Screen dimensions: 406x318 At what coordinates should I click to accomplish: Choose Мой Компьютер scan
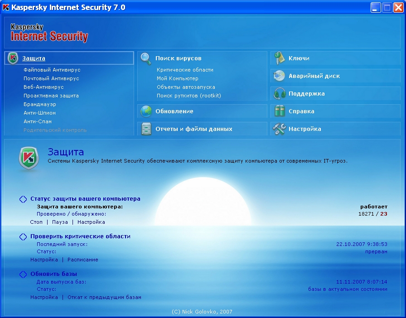178,78
